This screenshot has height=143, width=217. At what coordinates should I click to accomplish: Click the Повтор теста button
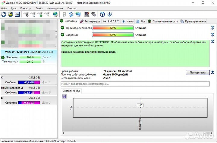(x=198, y=73)
